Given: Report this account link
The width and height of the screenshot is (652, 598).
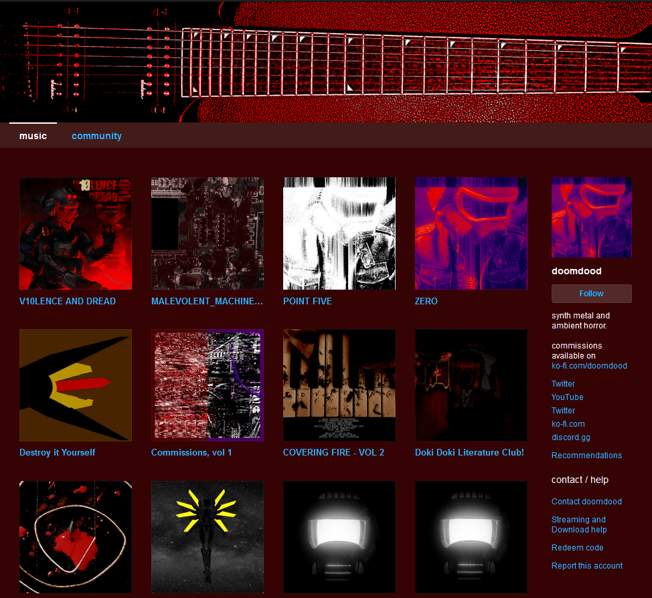Looking at the screenshot, I should [587, 566].
